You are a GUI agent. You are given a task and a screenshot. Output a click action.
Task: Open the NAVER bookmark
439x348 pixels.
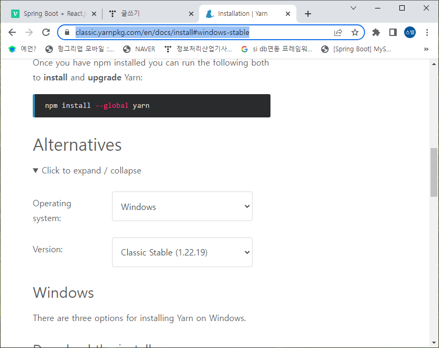pyautogui.click(x=139, y=49)
